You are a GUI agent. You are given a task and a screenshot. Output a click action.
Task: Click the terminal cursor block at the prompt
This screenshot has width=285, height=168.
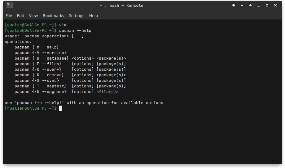click(x=60, y=108)
